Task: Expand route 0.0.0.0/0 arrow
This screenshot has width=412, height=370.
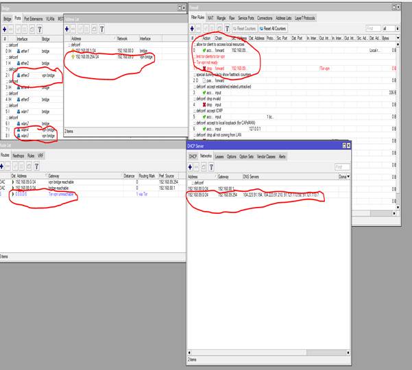Action: coord(13,194)
